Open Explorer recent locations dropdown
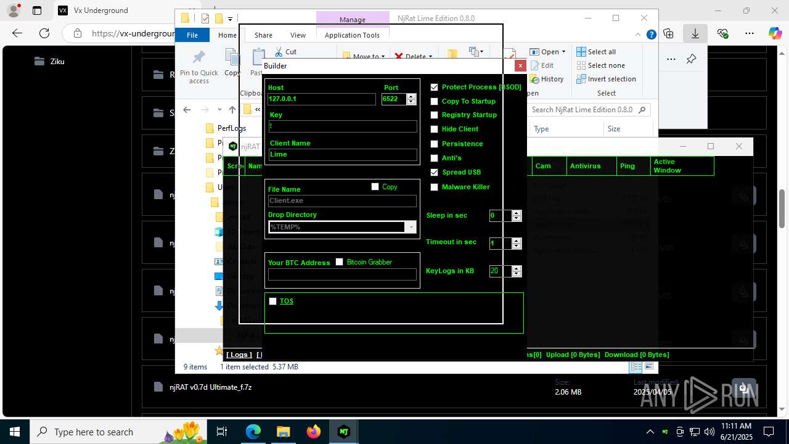This screenshot has height=444, width=789. (219, 110)
